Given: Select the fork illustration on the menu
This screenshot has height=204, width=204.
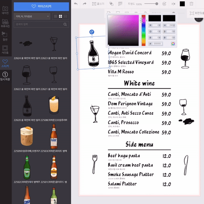Looking at the screenshot, I should tap(95, 164).
